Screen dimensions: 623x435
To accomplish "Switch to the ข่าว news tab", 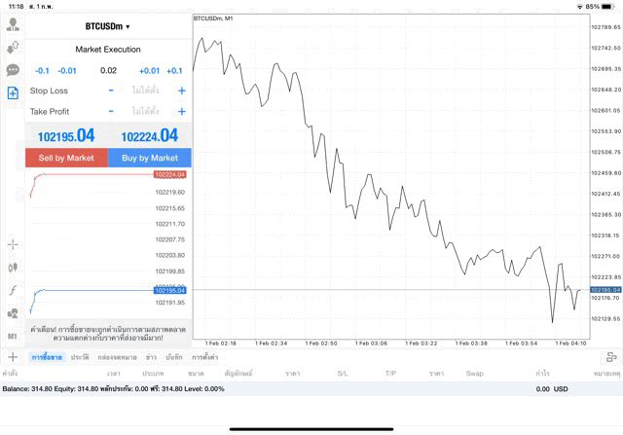I will pos(151,358).
